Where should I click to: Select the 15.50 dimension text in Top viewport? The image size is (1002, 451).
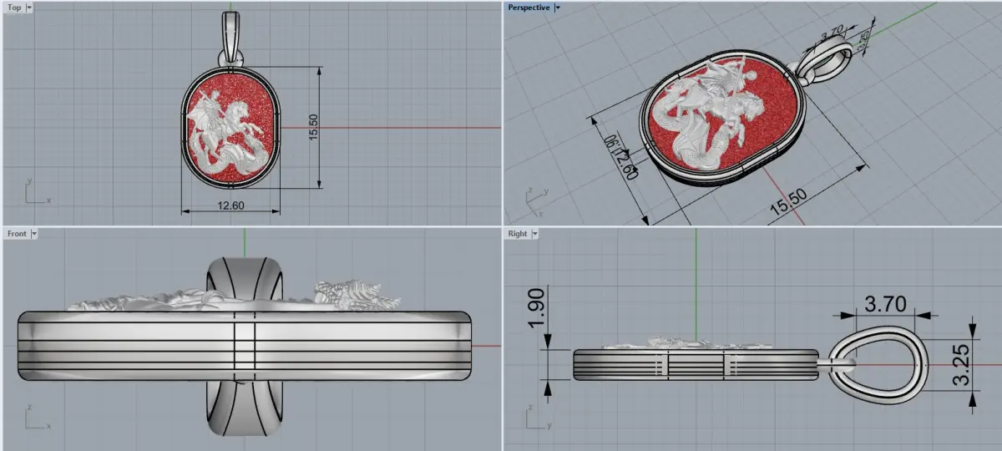pyautogui.click(x=314, y=127)
